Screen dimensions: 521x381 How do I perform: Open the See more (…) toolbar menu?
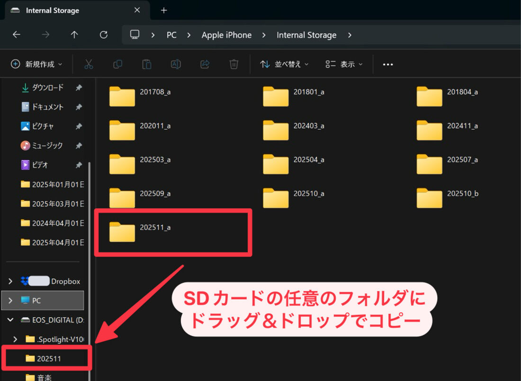pyautogui.click(x=387, y=64)
